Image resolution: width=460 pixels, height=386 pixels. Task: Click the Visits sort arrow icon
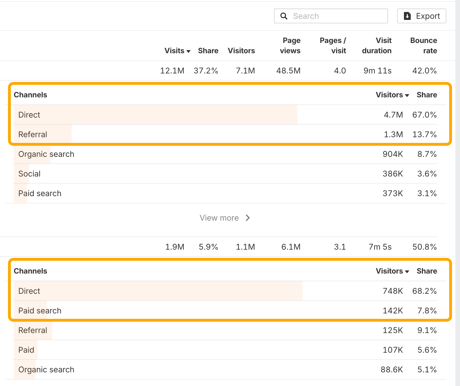coord(188,51)
